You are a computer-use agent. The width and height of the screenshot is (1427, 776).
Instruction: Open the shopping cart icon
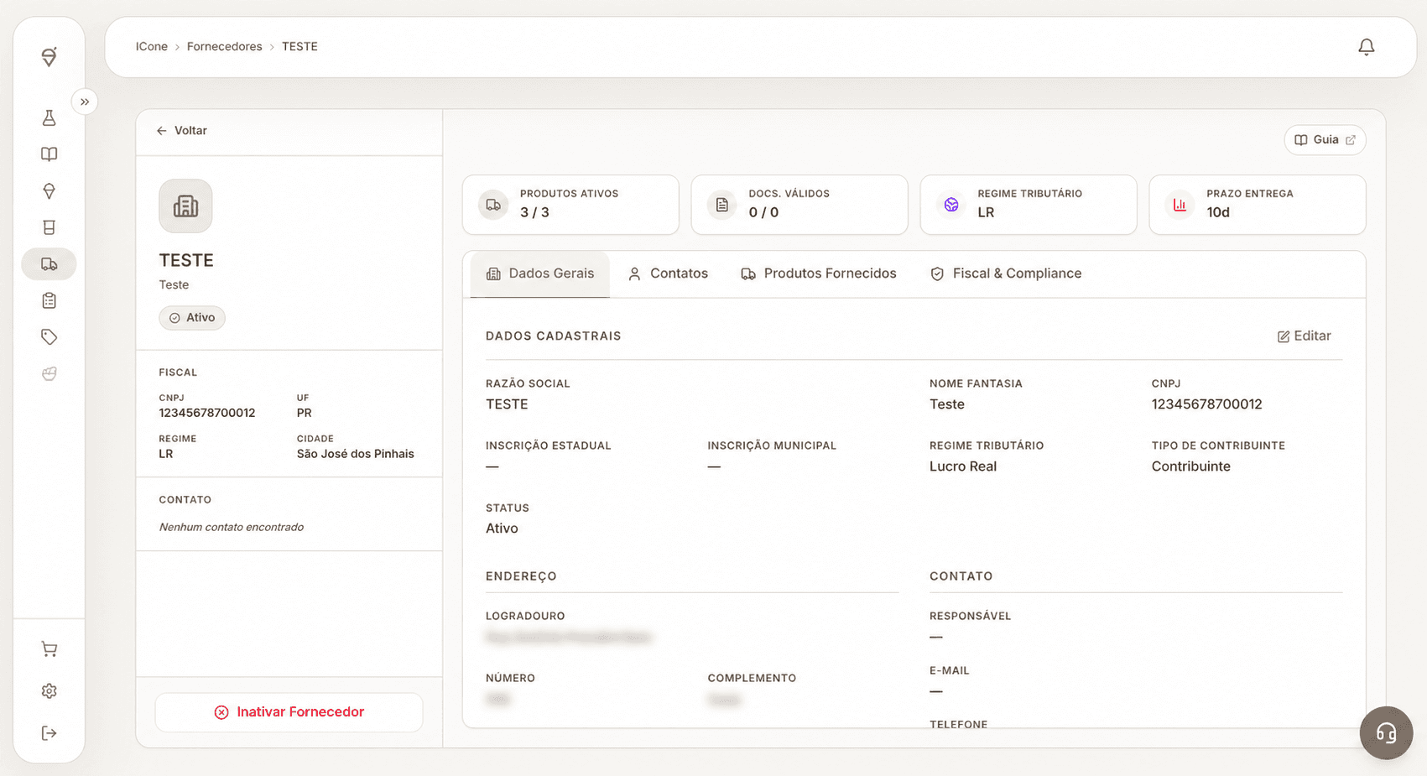point(49,649)
